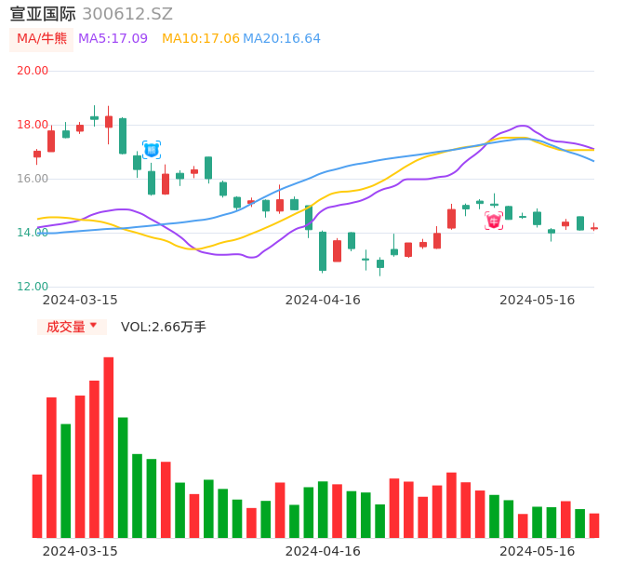Click the 12.00 price axis label
The image size is (638, 564).
[x=33, y=287]
